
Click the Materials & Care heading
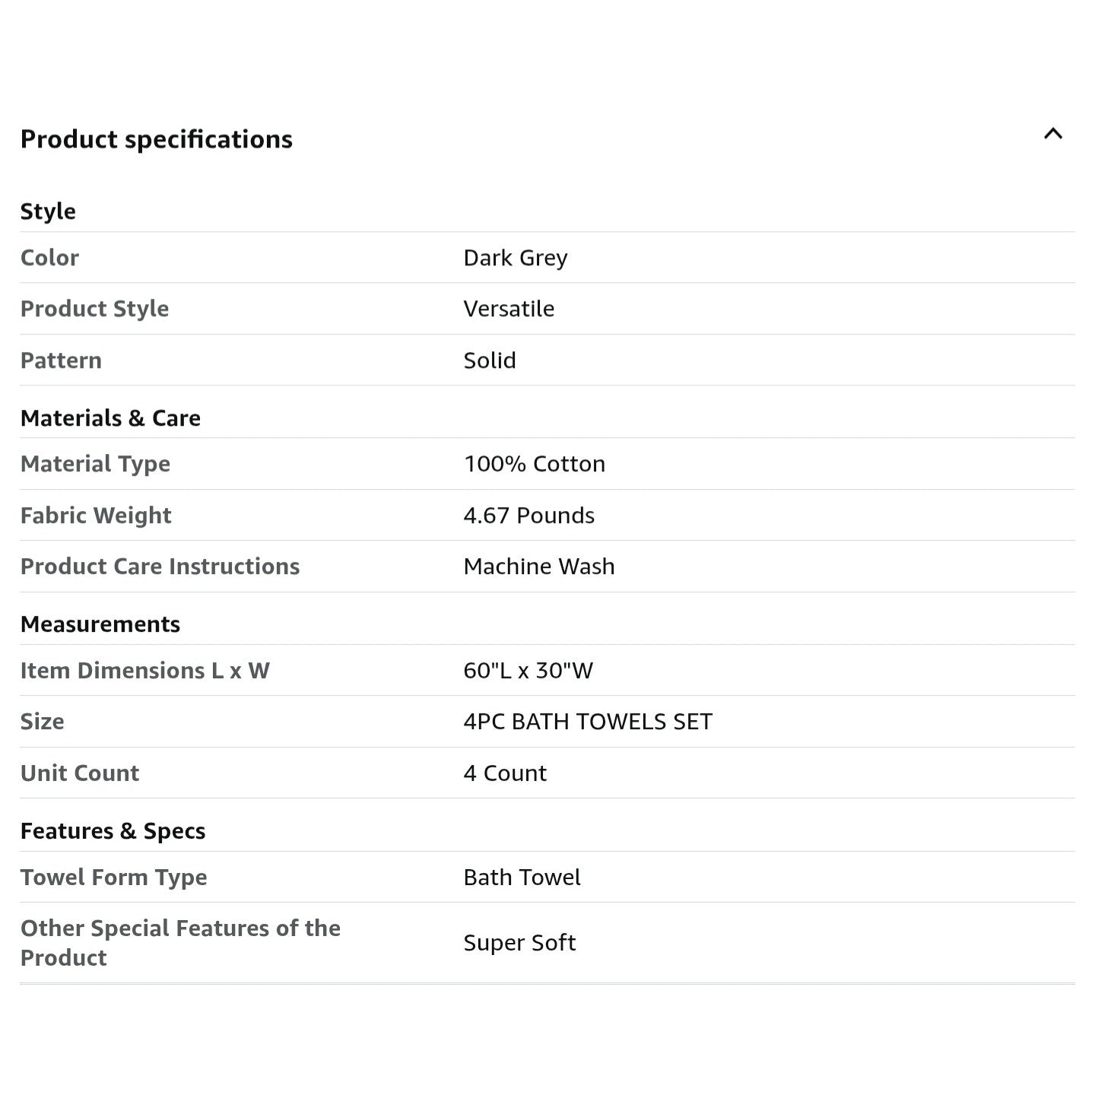pos(111,418)
